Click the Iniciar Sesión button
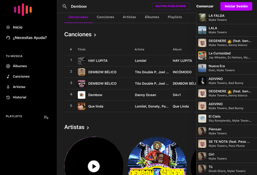 click(x=236, y=6)
